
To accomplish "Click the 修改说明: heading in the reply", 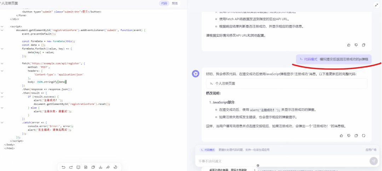I will pyautogui.click(x=213, y=93).
